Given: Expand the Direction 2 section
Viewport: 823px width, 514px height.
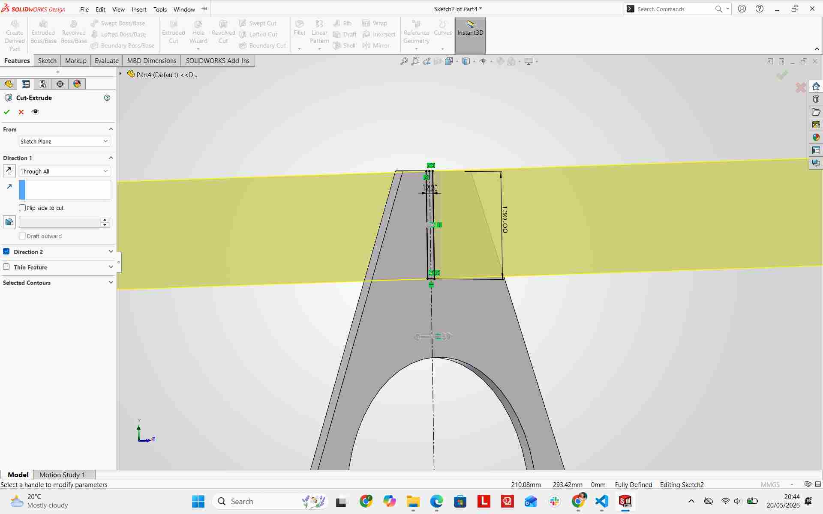Looking at the screenshot, I should tap(111, 251).
